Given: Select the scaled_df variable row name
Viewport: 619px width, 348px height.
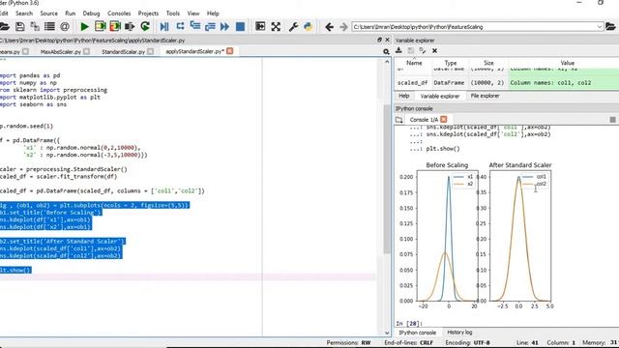Looking at the screenshot, I should click(x=413, y=83).
